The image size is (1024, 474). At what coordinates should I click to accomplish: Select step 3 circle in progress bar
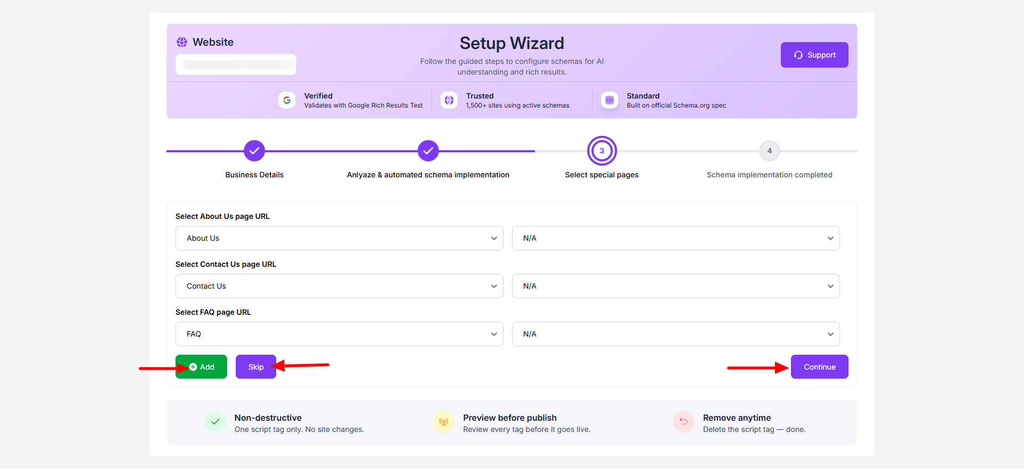pos(602,151)
